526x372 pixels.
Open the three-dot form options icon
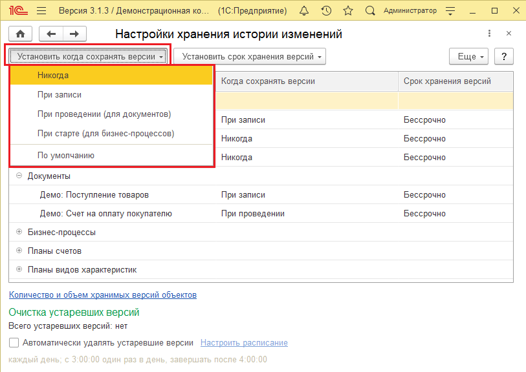pyautogui.click(x=489, y=33)
